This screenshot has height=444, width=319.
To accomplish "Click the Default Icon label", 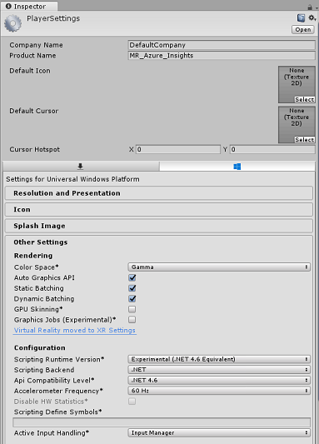I will pyautogui.click(x=30, y=71).
